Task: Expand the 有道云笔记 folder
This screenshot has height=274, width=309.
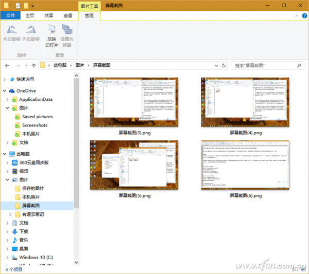Action: pyautogui.click(x=10, y=214)
